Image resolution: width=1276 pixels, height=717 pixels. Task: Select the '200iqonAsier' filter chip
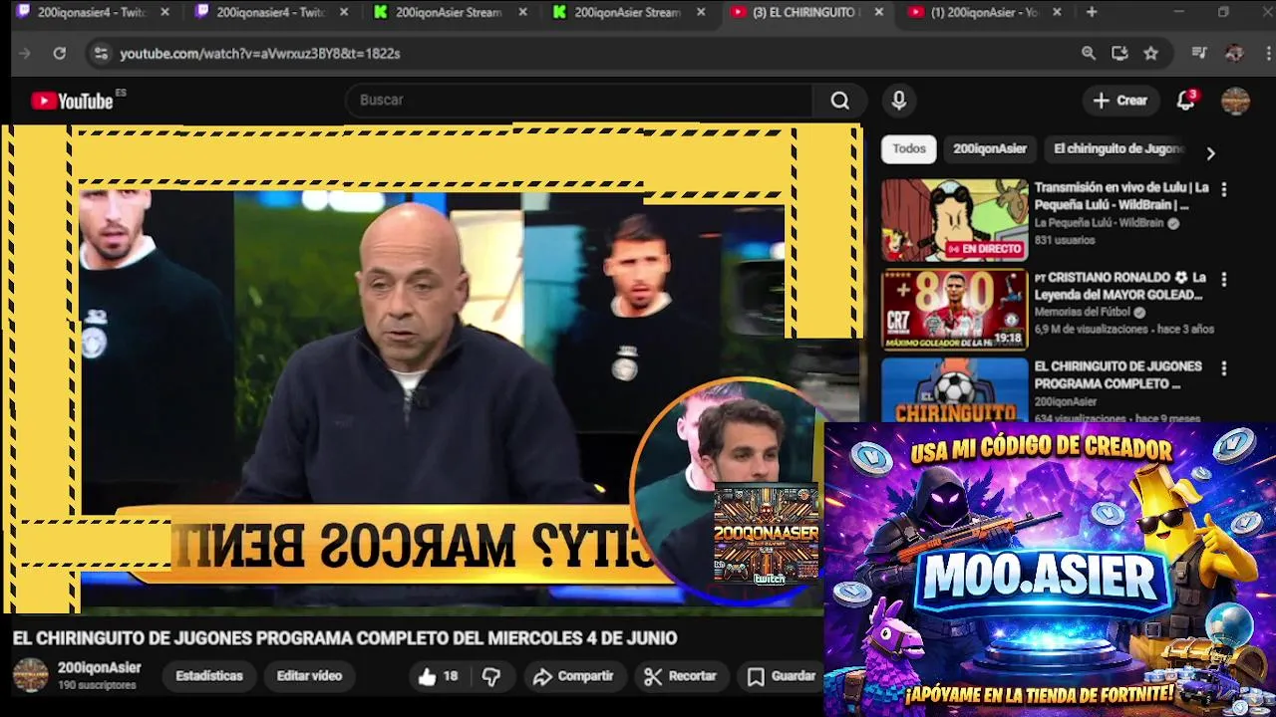(989, 149)
